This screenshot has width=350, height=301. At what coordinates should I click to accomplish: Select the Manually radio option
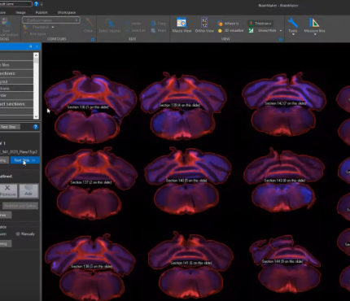click(18, 234)
